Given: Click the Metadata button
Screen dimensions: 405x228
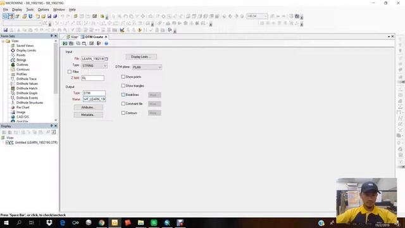Looking at the screenshot, I should point(89,115).
